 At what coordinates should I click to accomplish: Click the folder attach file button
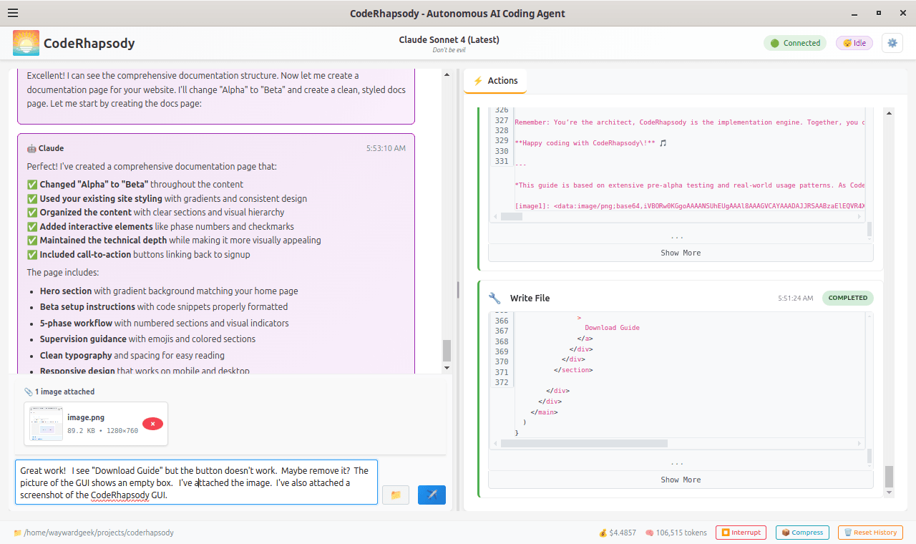(396, 495)
